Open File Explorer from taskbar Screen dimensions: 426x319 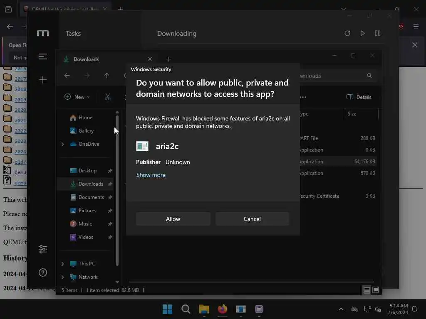pos(204,309)
